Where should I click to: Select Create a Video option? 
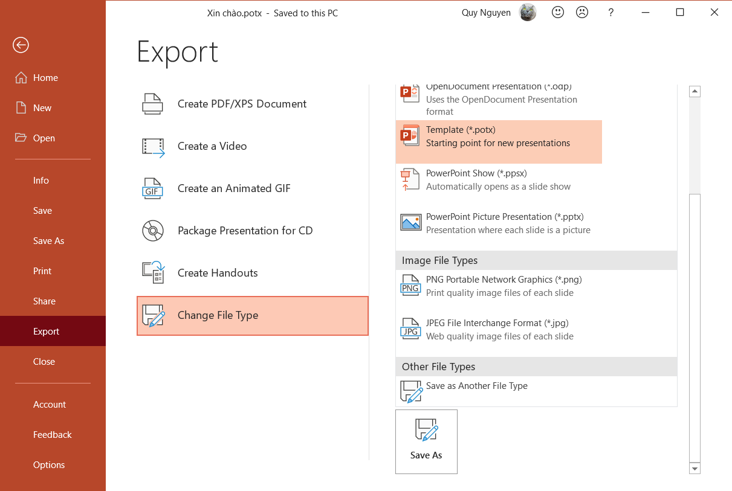253,146
